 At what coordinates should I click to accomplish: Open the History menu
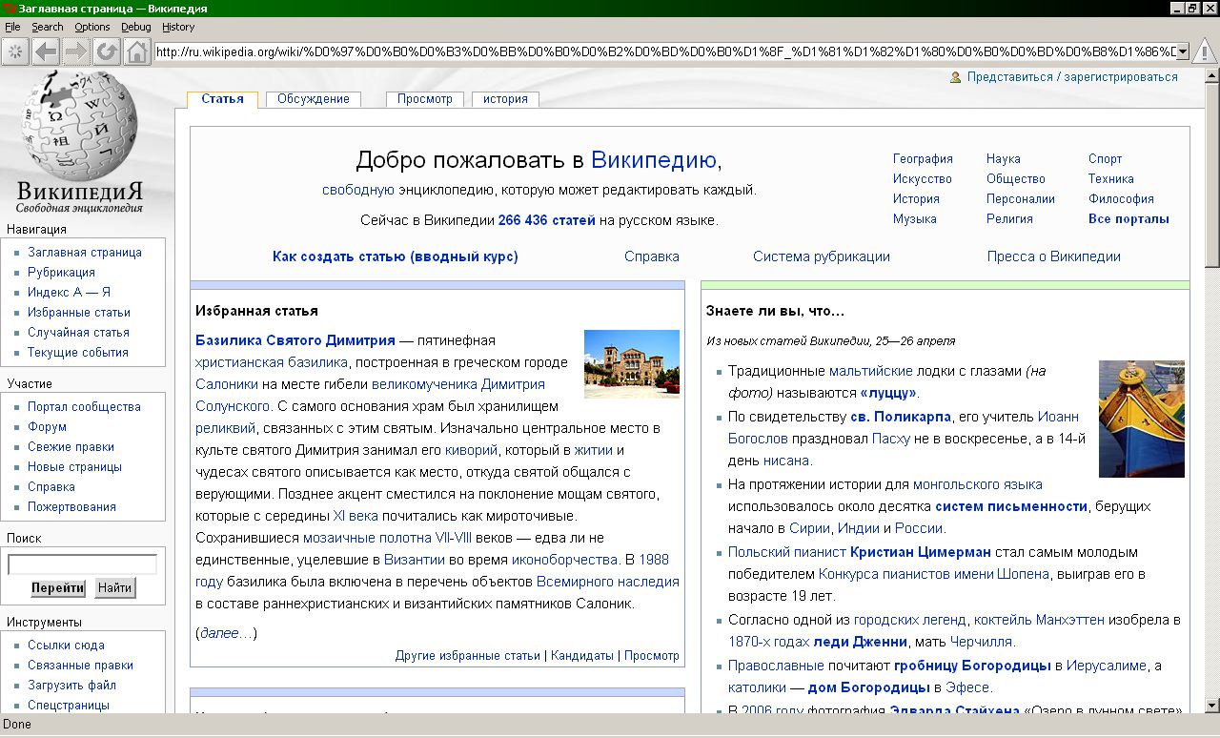[x=178, y=27]
